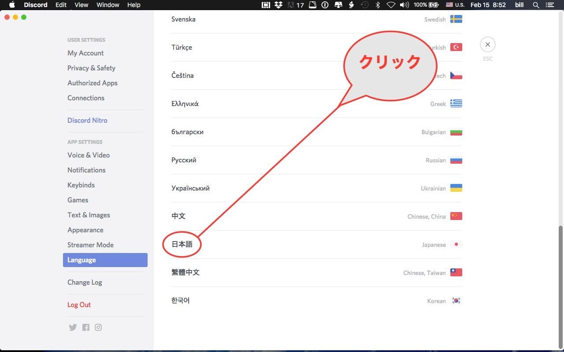Image resolution: width=564 pixels, height=352 pixels.
Task: Click the Japanese flag icon
Action: [456, 245]
